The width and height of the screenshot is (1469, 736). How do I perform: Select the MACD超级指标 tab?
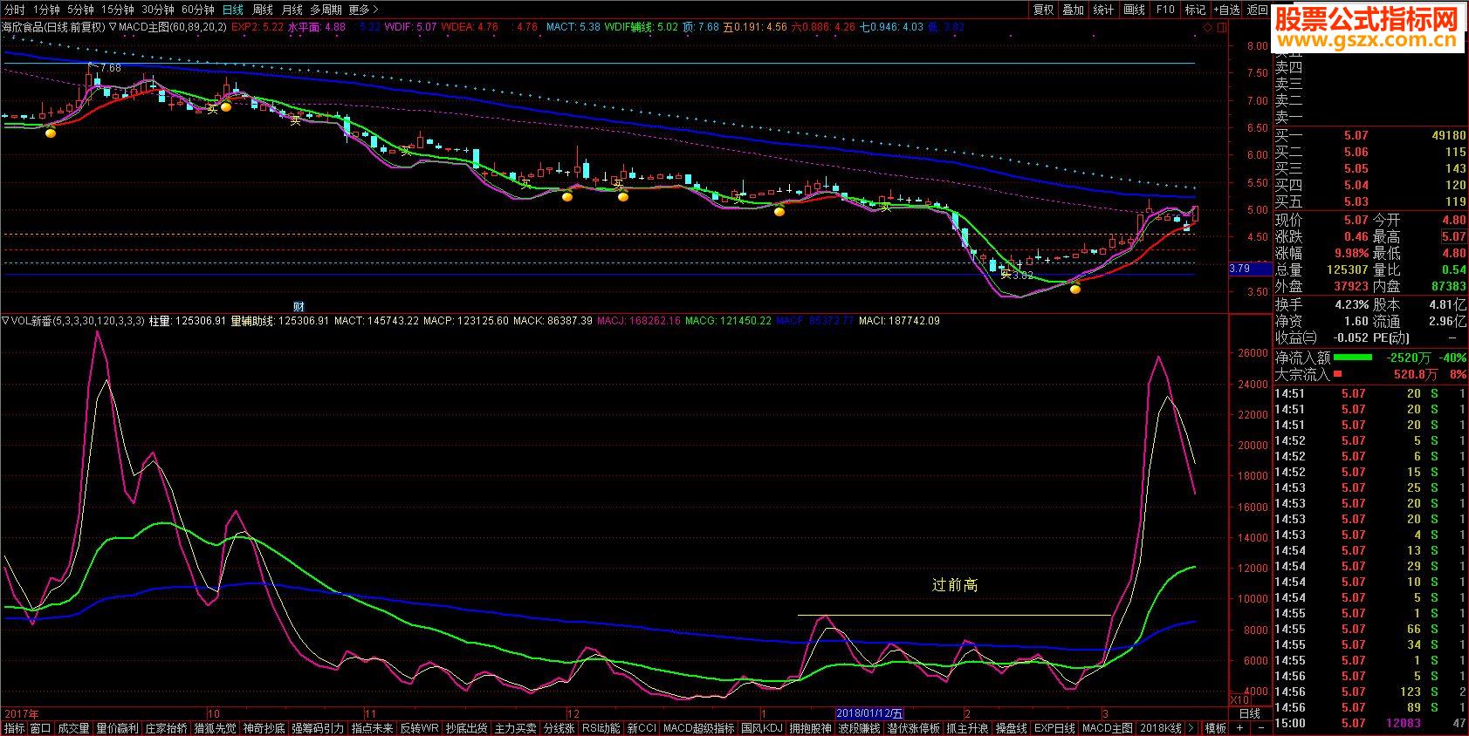coord(699,728)
